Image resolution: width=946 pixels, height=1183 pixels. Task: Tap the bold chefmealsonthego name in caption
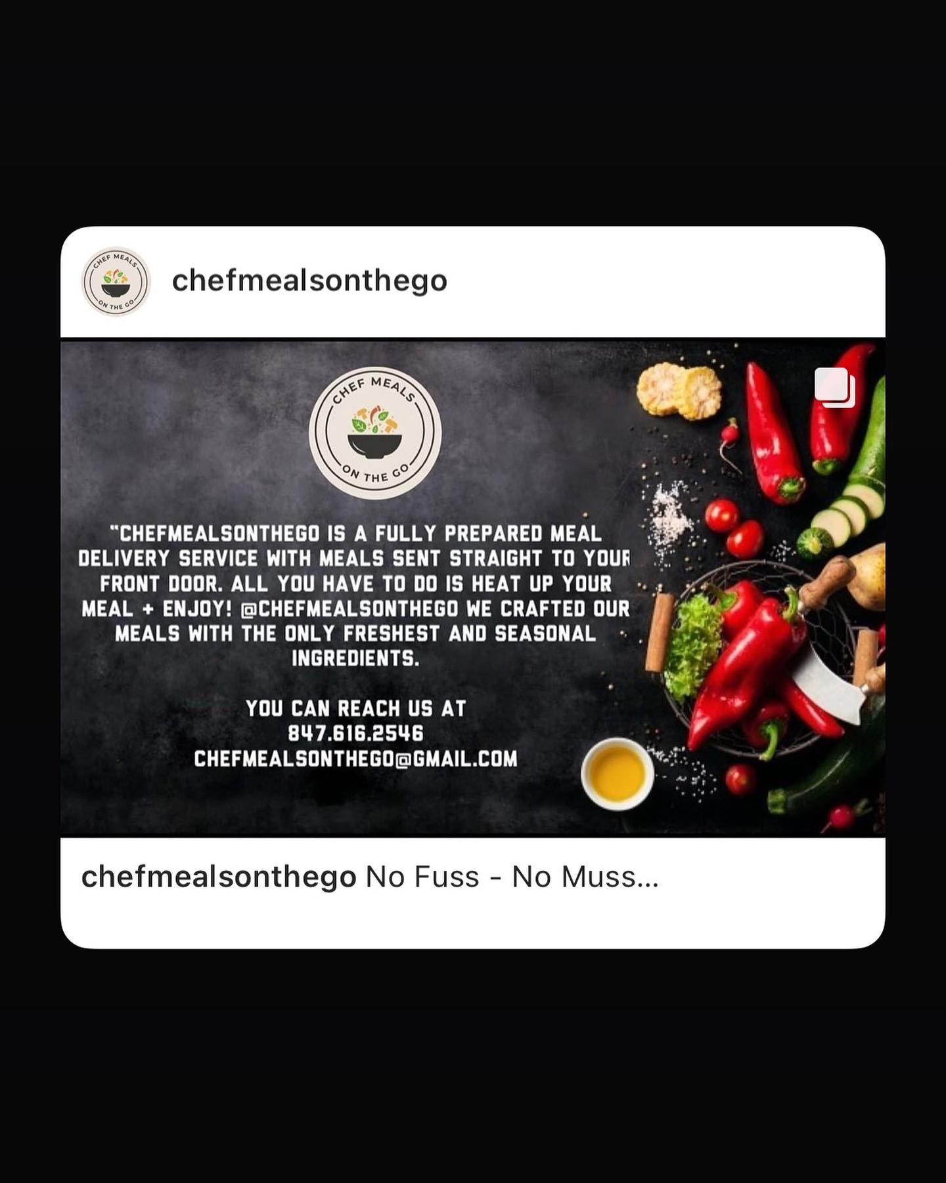pyautogui.click(x=219, y=877)
